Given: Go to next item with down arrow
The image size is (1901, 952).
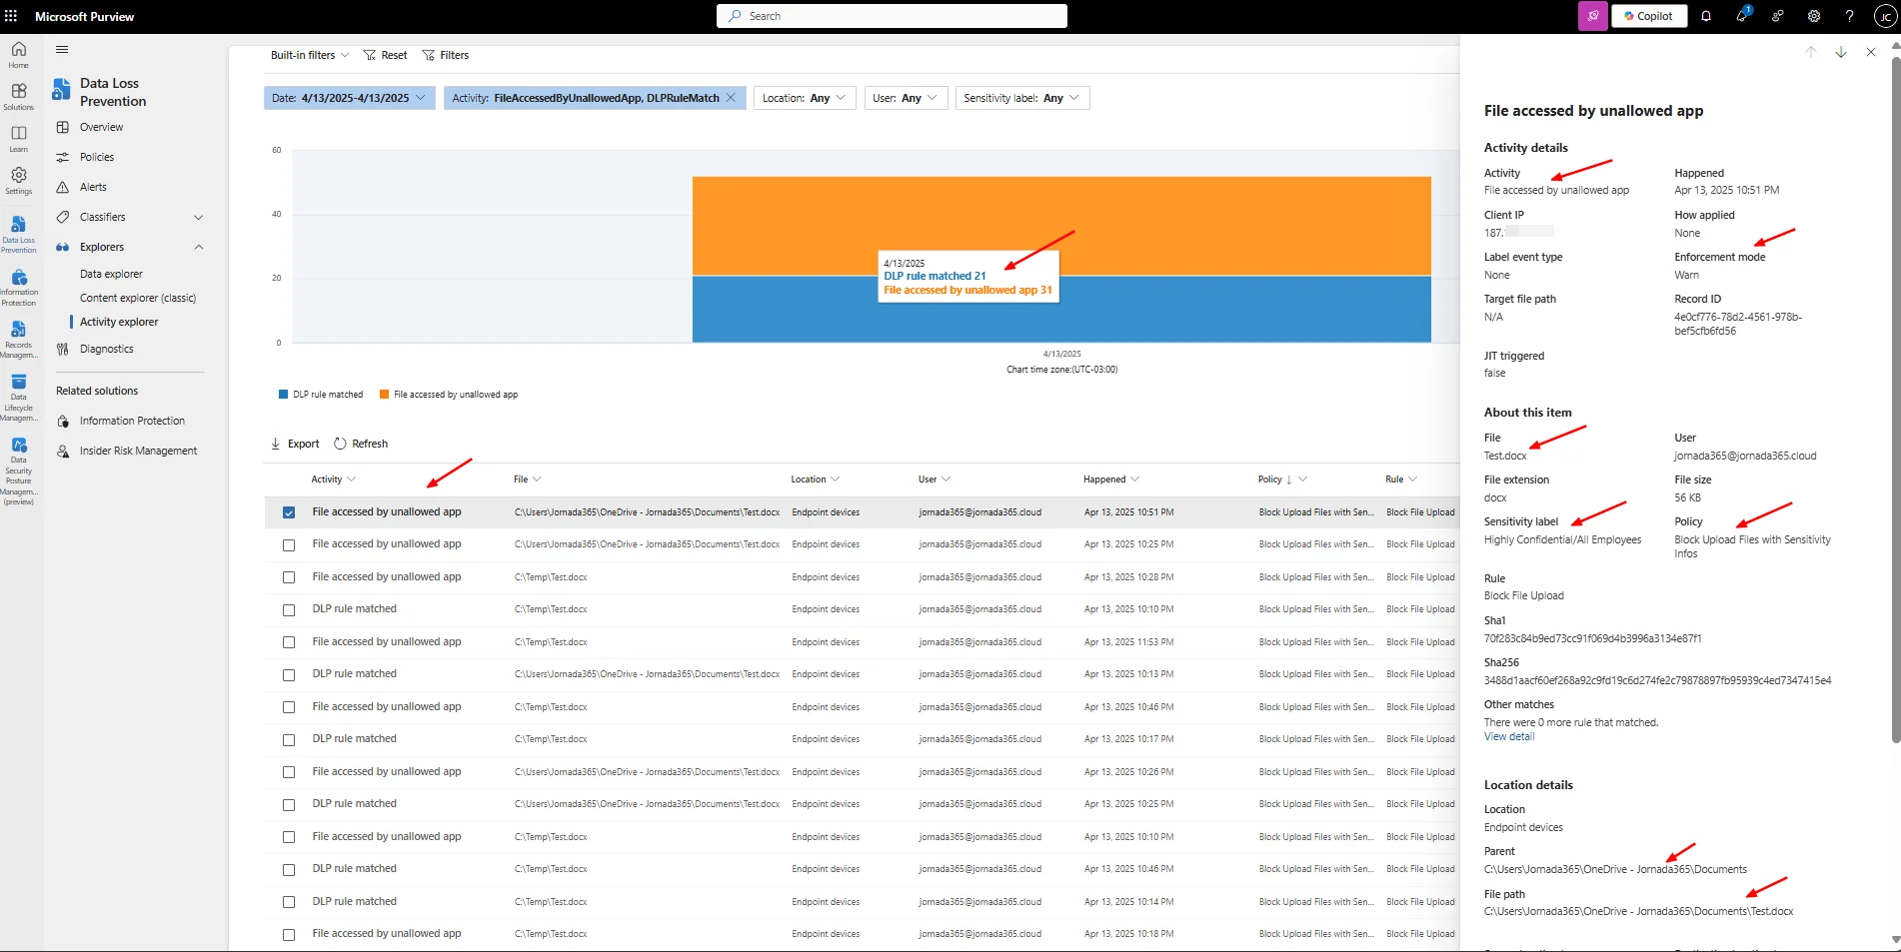Looking at the screenshot, I should click(x=1841, y=52).
